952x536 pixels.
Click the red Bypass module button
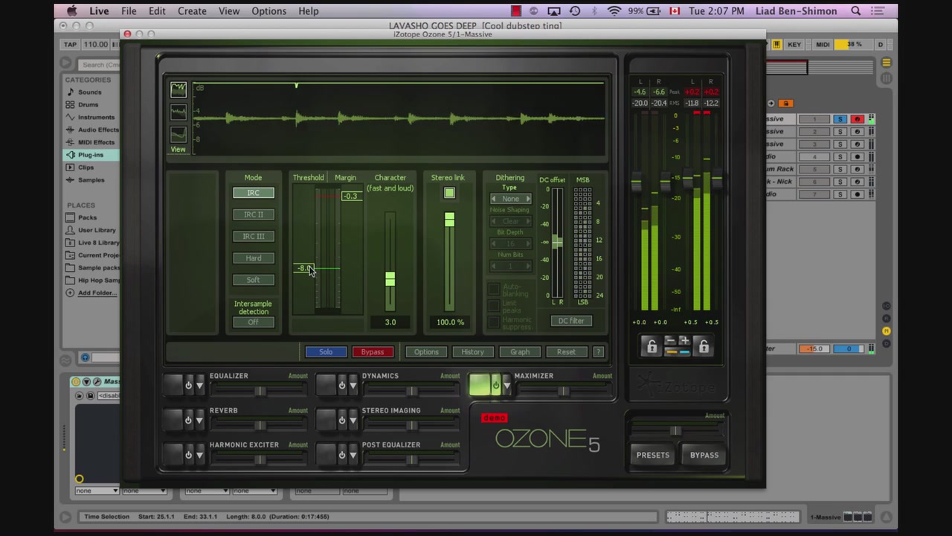(x=373, y=352)
